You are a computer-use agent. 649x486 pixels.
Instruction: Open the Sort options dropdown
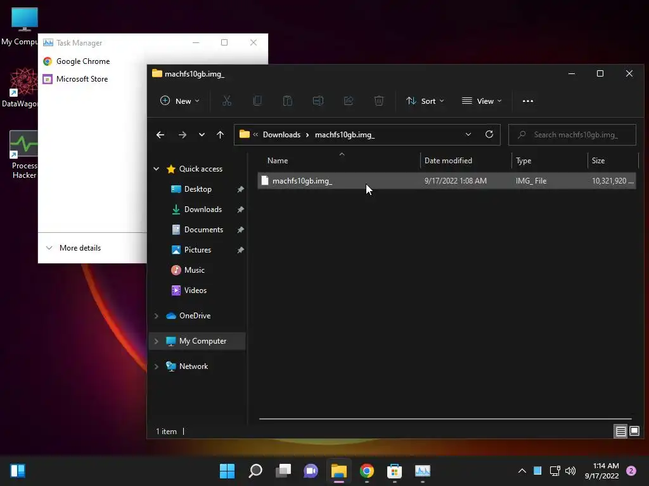click(425, 101)
